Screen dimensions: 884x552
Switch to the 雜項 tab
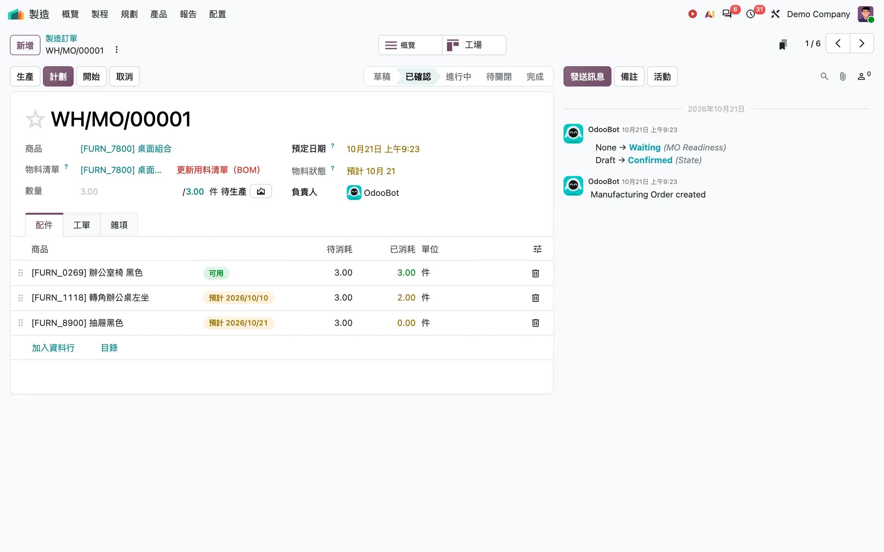coord(119,225)
